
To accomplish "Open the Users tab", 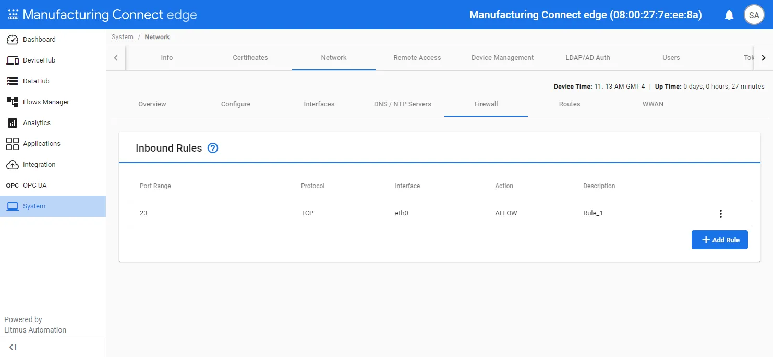I will 671,58.
